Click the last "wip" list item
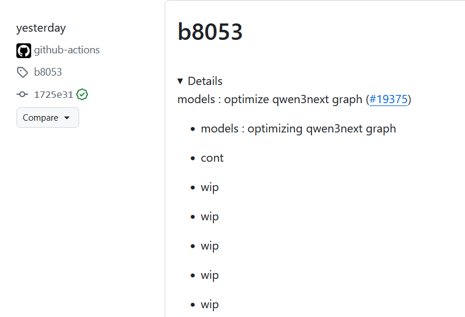 point(209,305)
